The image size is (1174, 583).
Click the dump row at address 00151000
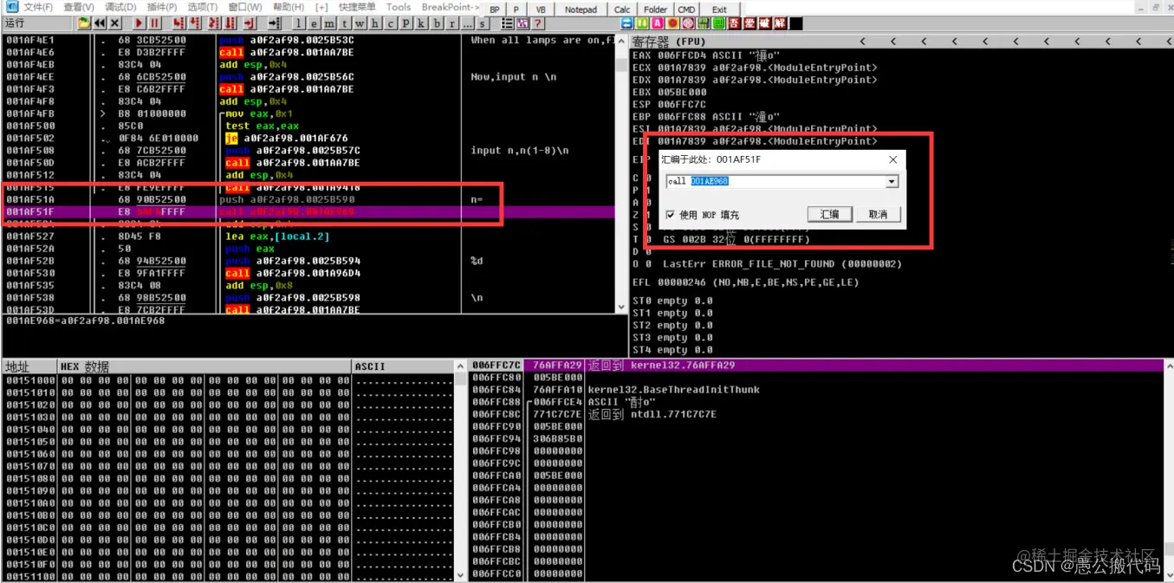229,380
